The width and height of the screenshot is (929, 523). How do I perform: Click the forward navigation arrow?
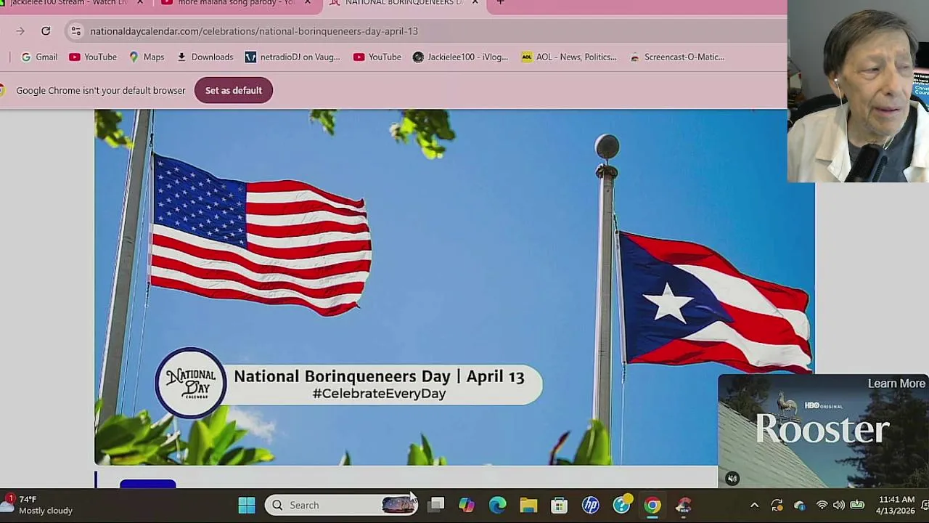click(20, 31)
